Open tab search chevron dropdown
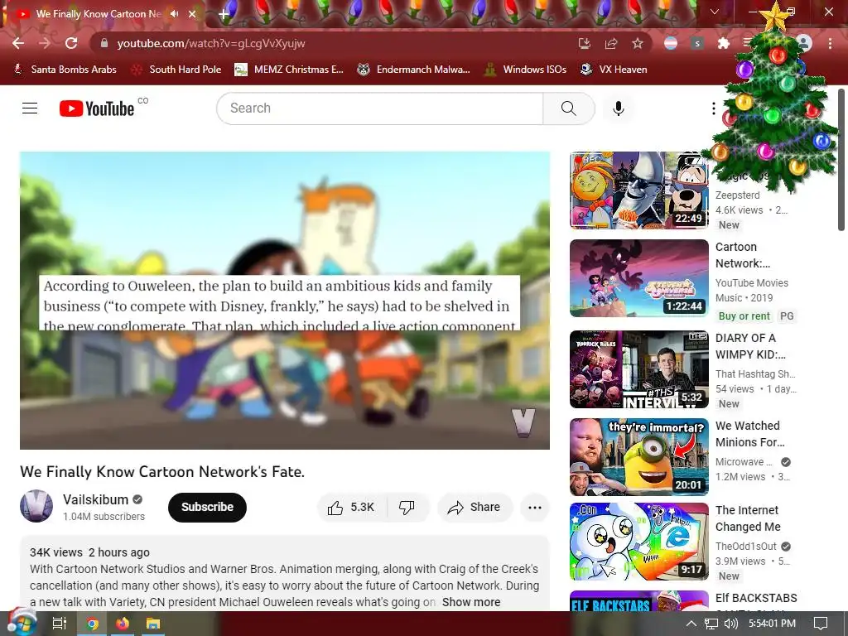The image size is (848, 636). (715, 12)
